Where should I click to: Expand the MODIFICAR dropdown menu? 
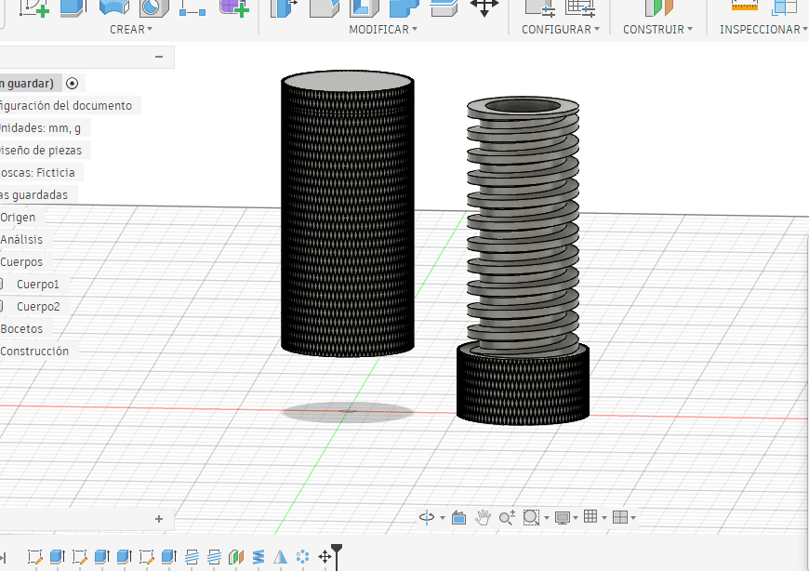382,30
